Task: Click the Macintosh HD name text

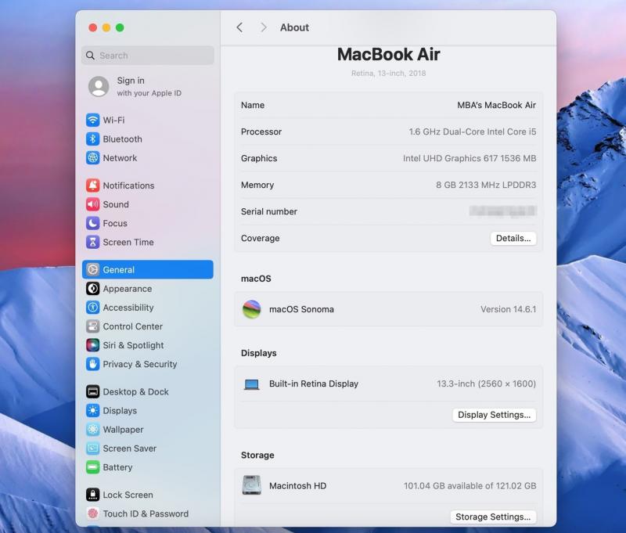Action: 298,486
